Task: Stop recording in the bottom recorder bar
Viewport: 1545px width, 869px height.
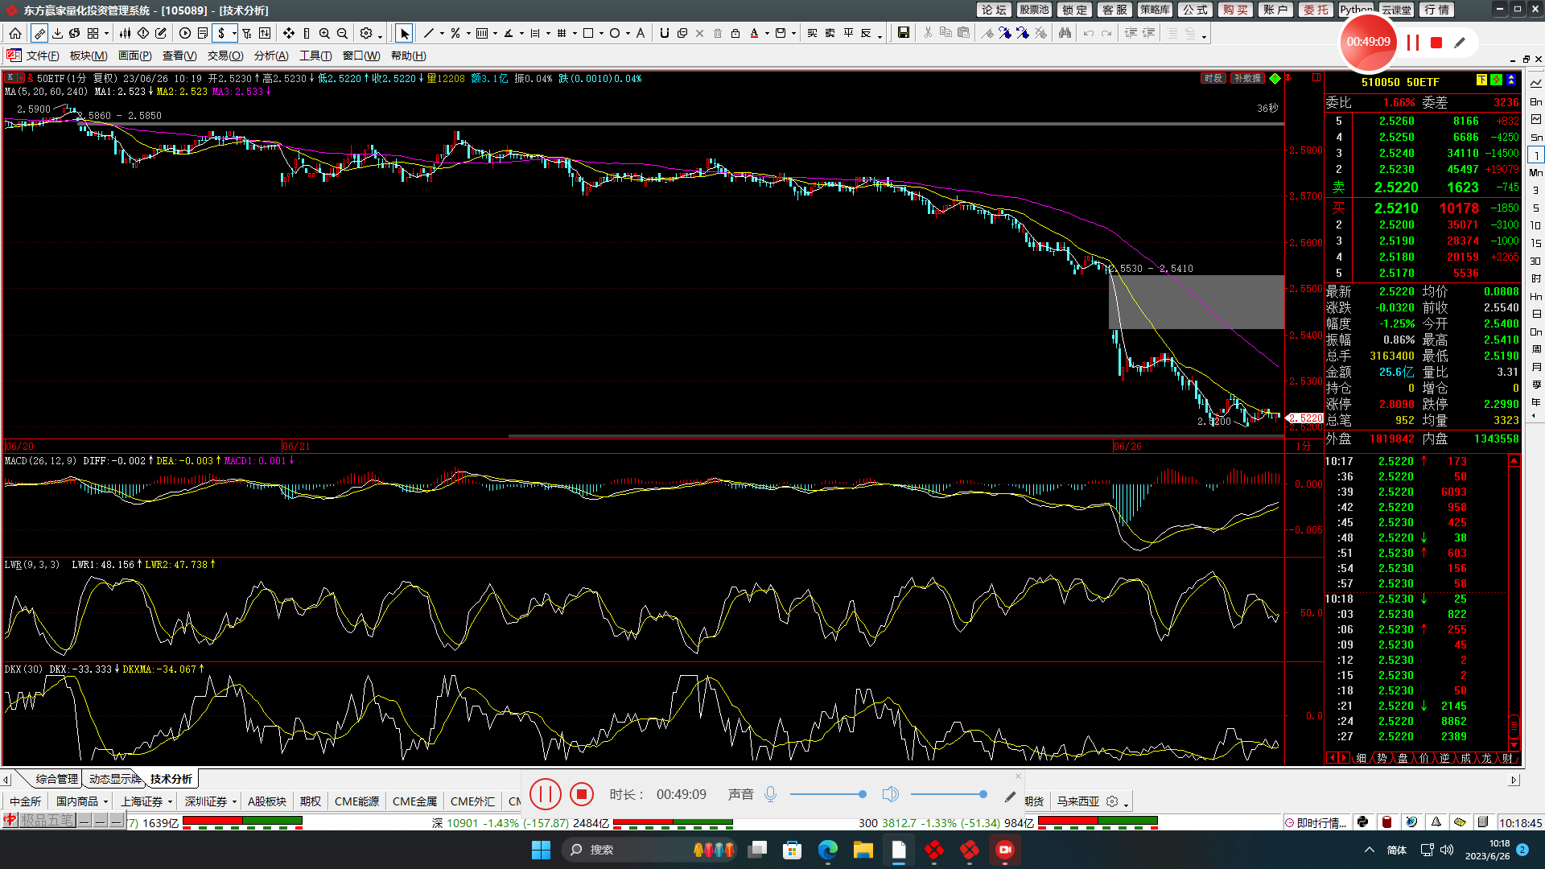Action: [581, 794]
